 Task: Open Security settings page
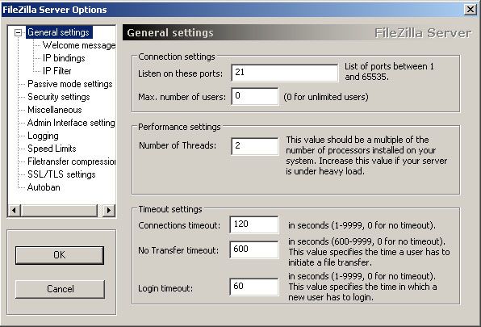pyautogui.click(x=59, y=97)
